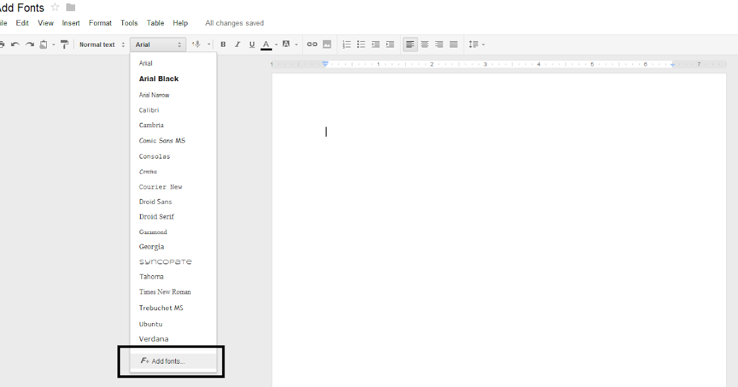738x387 pixels.
Task: Click the numbered list icon
Action: click(x=347, y=44)
